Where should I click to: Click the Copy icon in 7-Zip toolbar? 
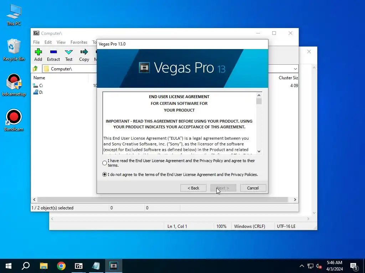pyautogui.click(x=84, y=55)
